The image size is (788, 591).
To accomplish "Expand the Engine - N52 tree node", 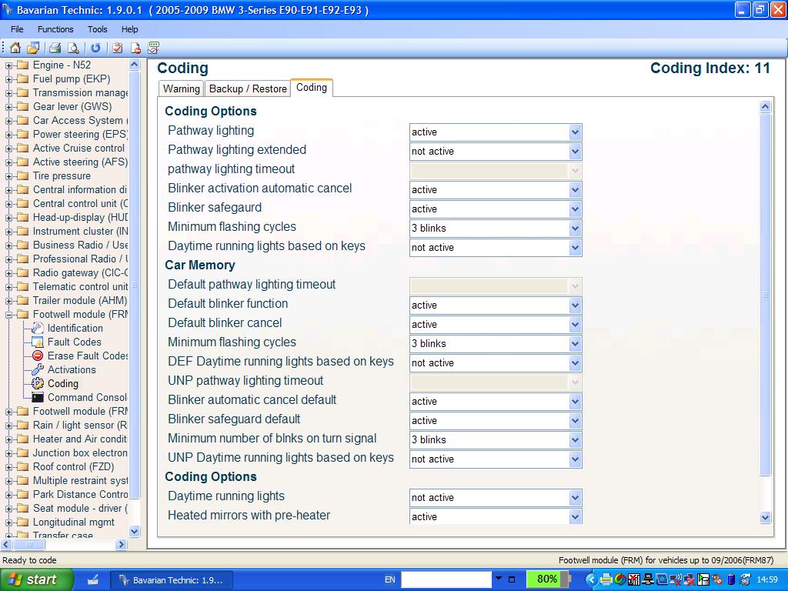I will pos(8,65).
